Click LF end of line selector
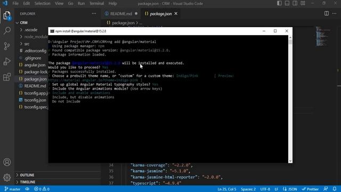This screenshot has width=341, height=192. [x=277, y=189]
